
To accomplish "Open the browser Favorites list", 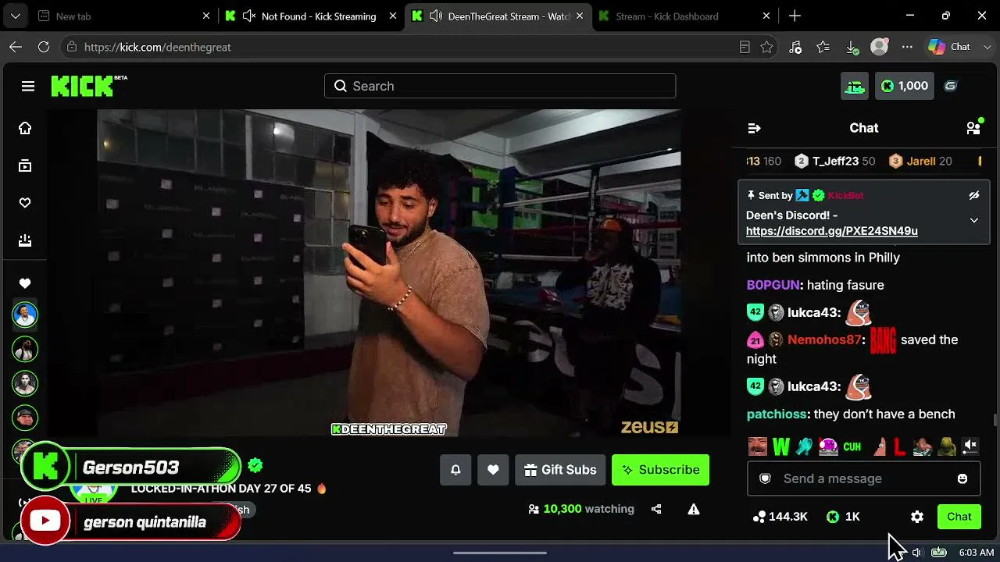I will [823, 47].
